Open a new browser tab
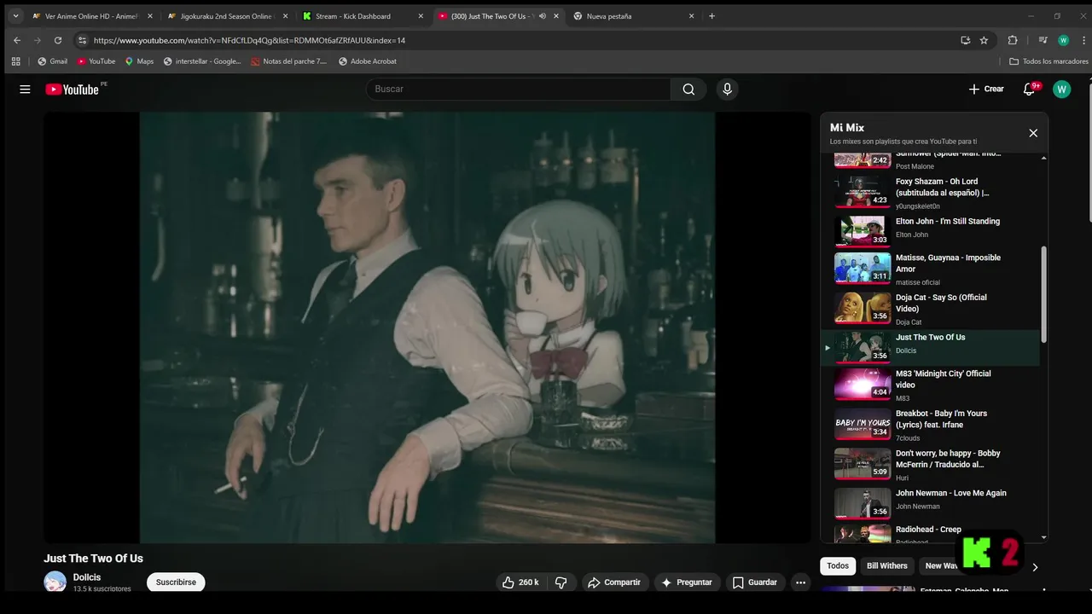This screenshot has width=1092, height=614. click(712, 16)
